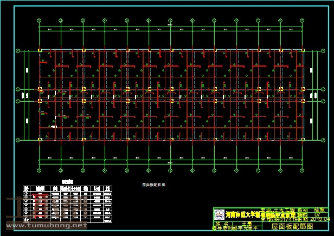Click the 屋面板配筋图 caption below the plan
This screenshot has width=334, height=236.
pos(153,185)
